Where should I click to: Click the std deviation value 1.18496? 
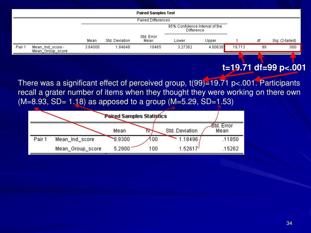[x=188, y=139]
